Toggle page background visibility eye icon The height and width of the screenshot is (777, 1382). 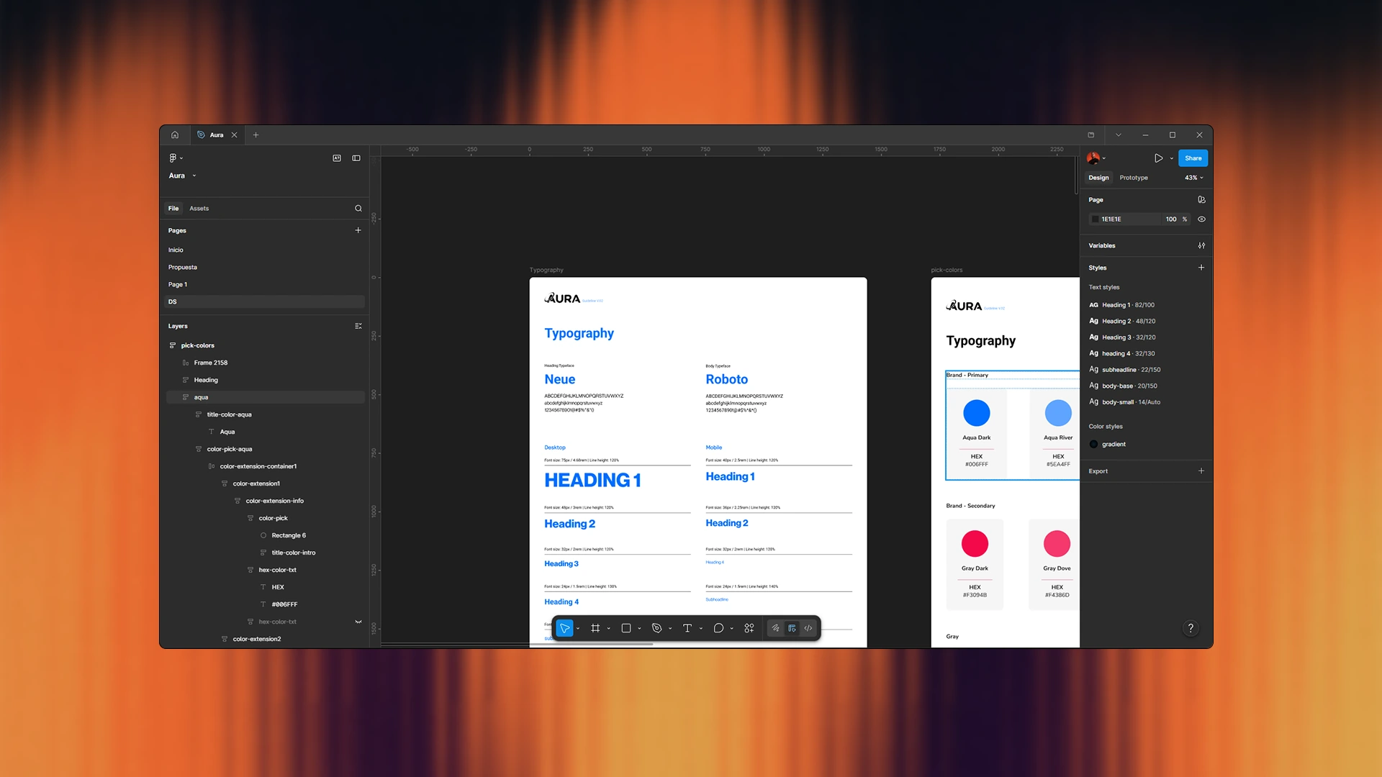(1201, 219)
